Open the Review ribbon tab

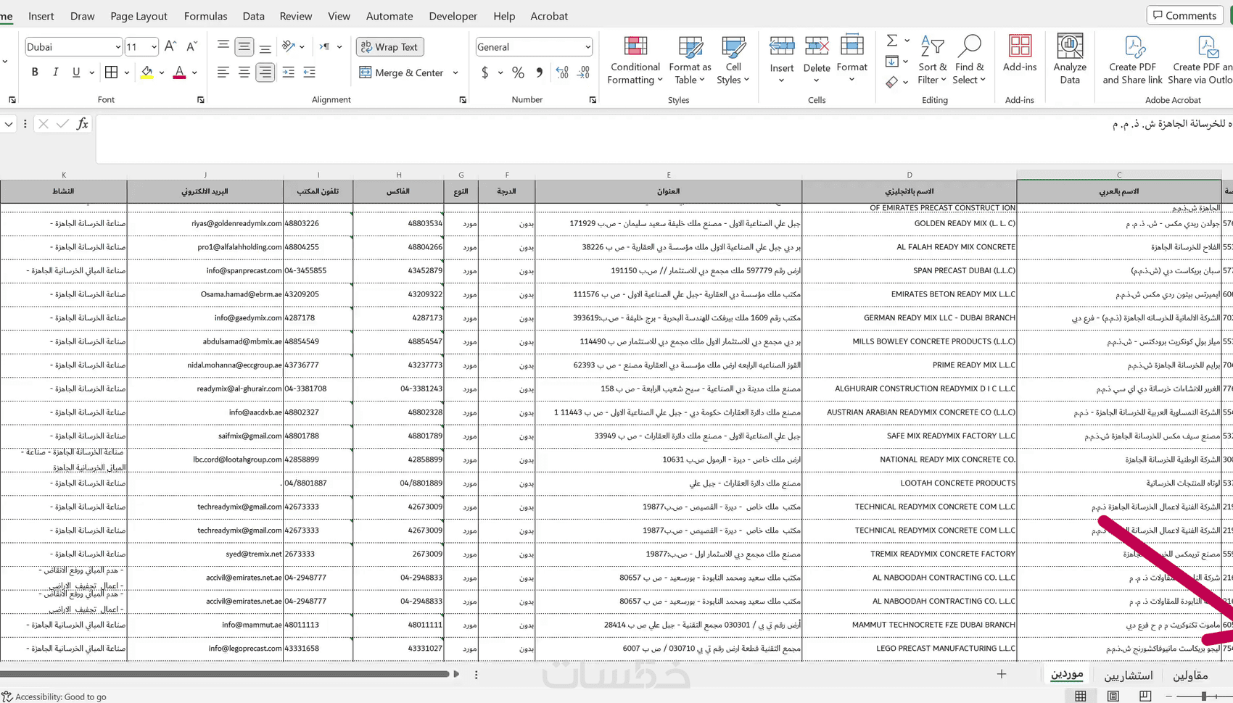click(x=296, y=16)
